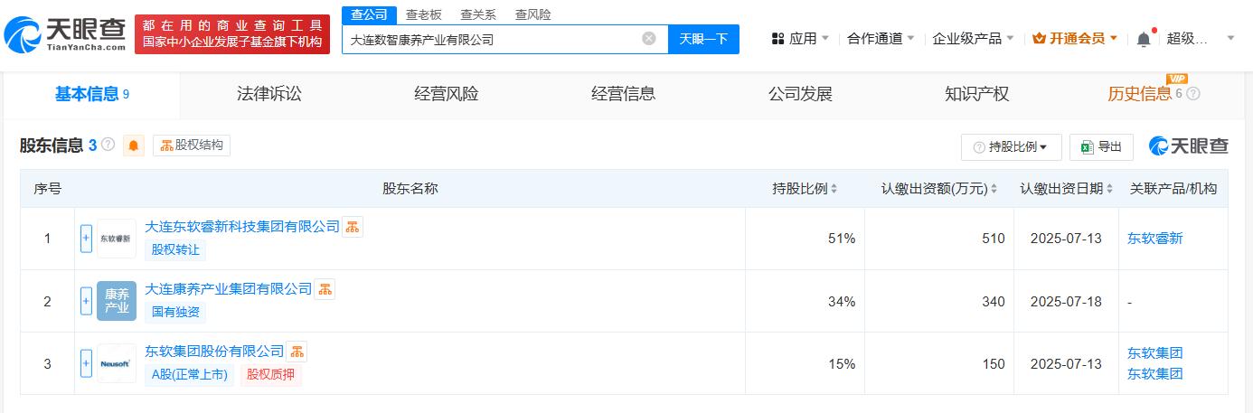Image resolution: width=1253 pixels, height=413 pixels.
Task: Expand row 1 shareholder details
Action: (x=87, y=239)
